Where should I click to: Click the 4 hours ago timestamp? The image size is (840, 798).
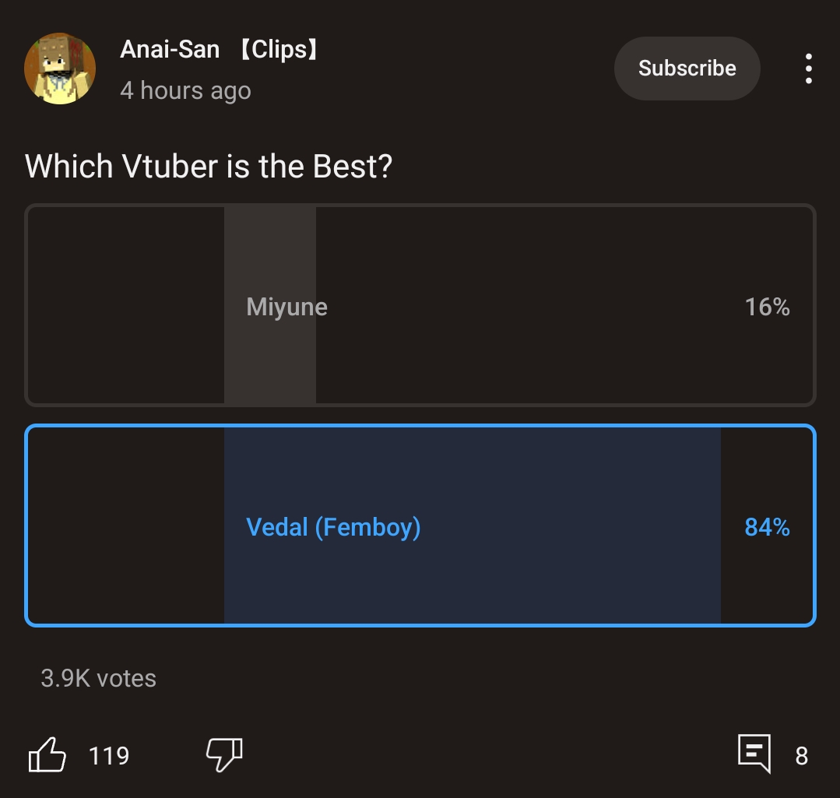(x=185, y=90)
